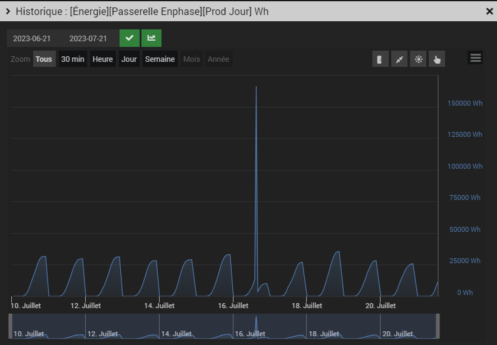
Task: Click the compress arrows icon
Action: point(399,59)
